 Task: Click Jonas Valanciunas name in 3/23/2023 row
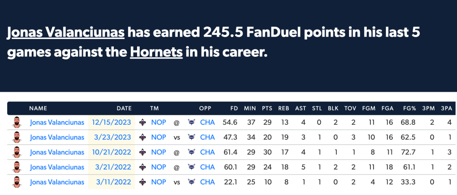pyautogui.click(x=57, y=137)
